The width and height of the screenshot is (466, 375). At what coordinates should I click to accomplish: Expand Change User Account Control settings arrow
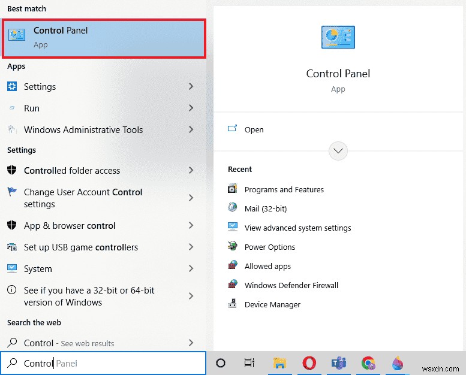(191, 198)
